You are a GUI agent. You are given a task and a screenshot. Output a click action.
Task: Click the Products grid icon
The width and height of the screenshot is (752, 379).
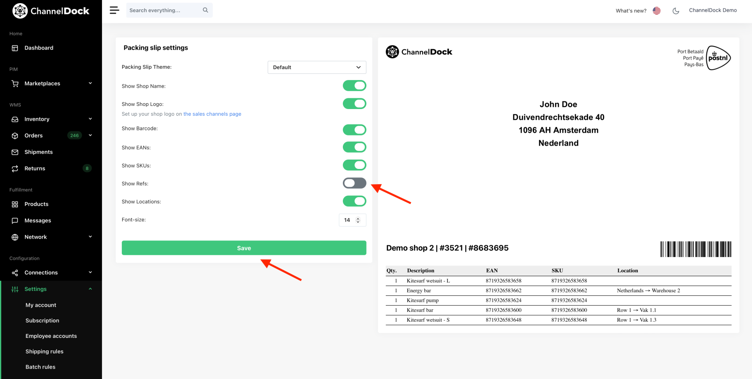pos(15,204)
